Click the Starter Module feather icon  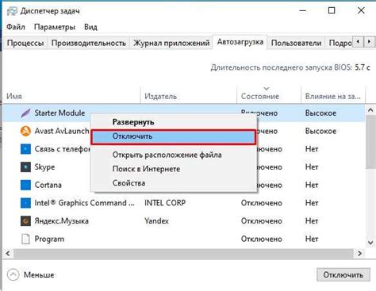(25, 113)
